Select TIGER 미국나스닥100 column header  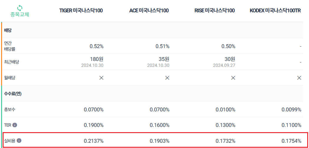pyautogui.click(x=81, y=11)
